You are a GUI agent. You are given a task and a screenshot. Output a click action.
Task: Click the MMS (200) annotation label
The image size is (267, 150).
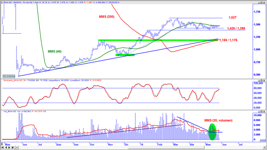point(107,17)
